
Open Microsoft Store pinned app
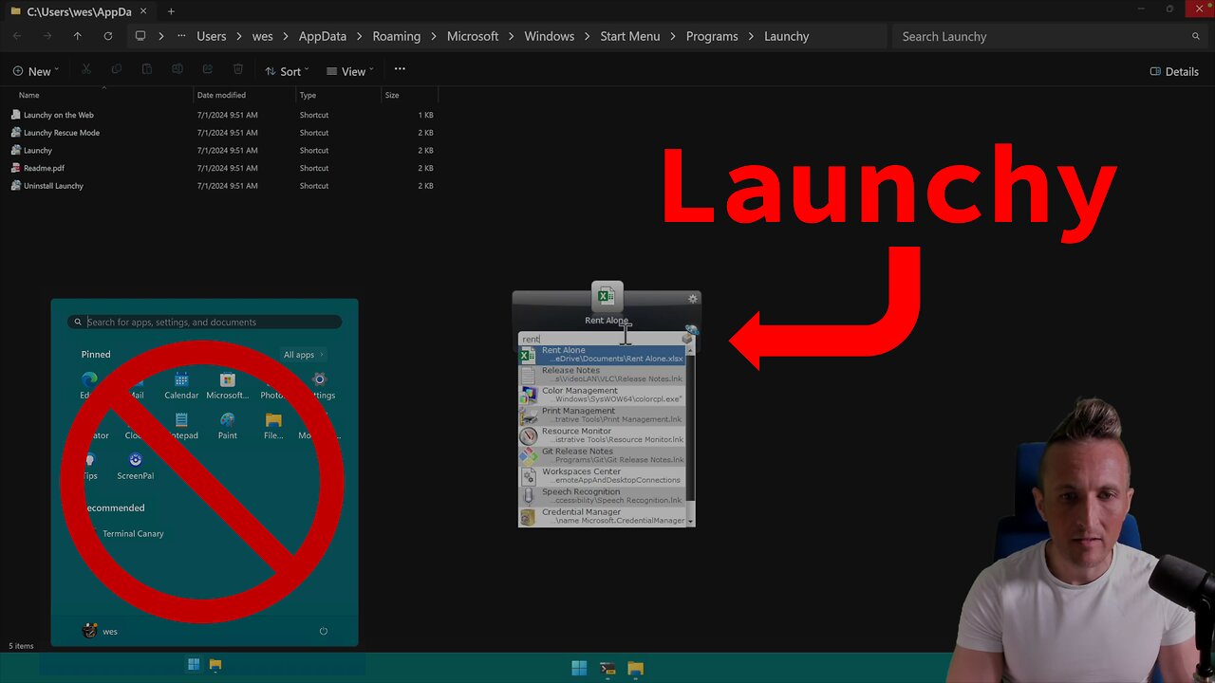pyautogui.click(x=227, y=385)
